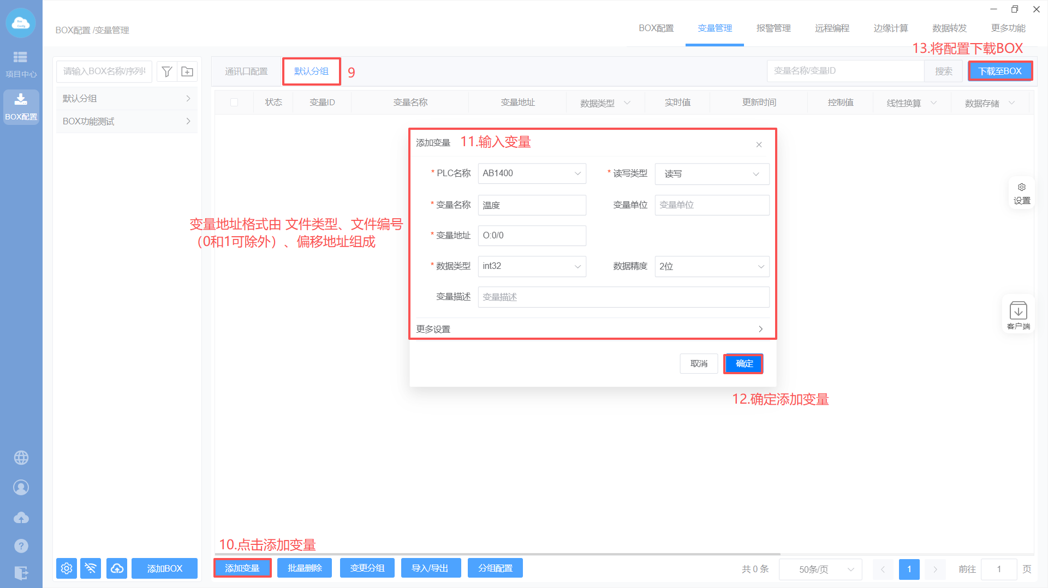Click the Wi-Fi scan icon button
This screenshot has height=588, width=1048.
tap(91, 568)
